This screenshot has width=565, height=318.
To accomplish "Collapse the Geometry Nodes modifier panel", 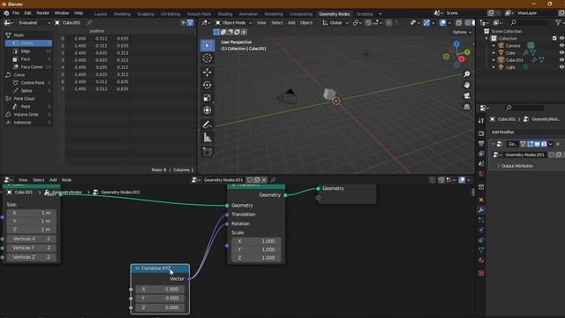I will click(493, 144).
